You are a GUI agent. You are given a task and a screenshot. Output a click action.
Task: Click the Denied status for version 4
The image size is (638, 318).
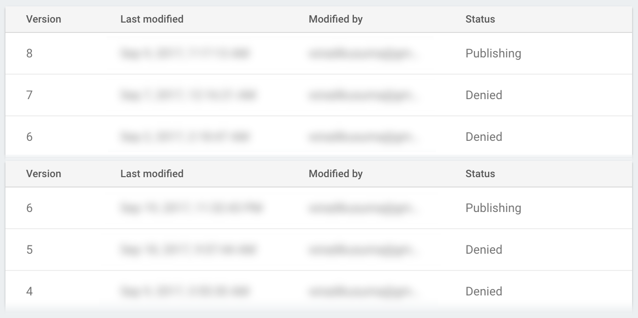click(484, 291)
